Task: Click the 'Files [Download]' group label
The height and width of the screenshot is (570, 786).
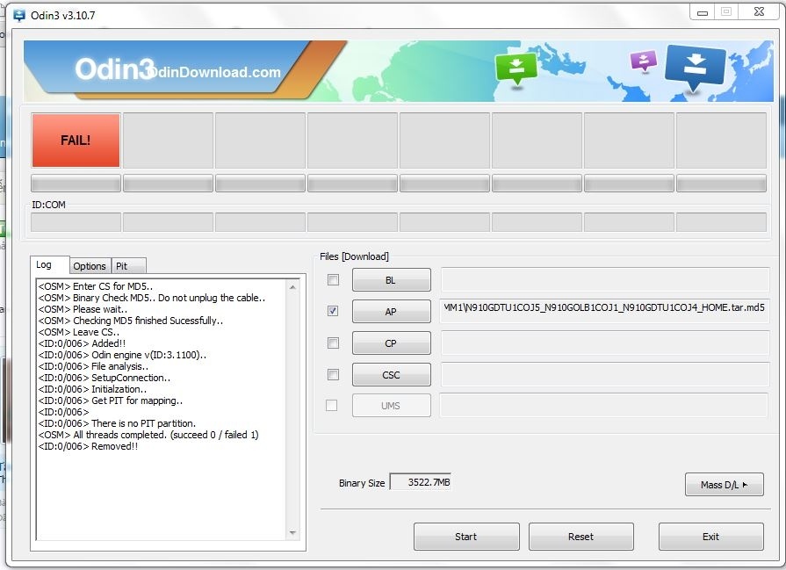Action: [355, 256]
